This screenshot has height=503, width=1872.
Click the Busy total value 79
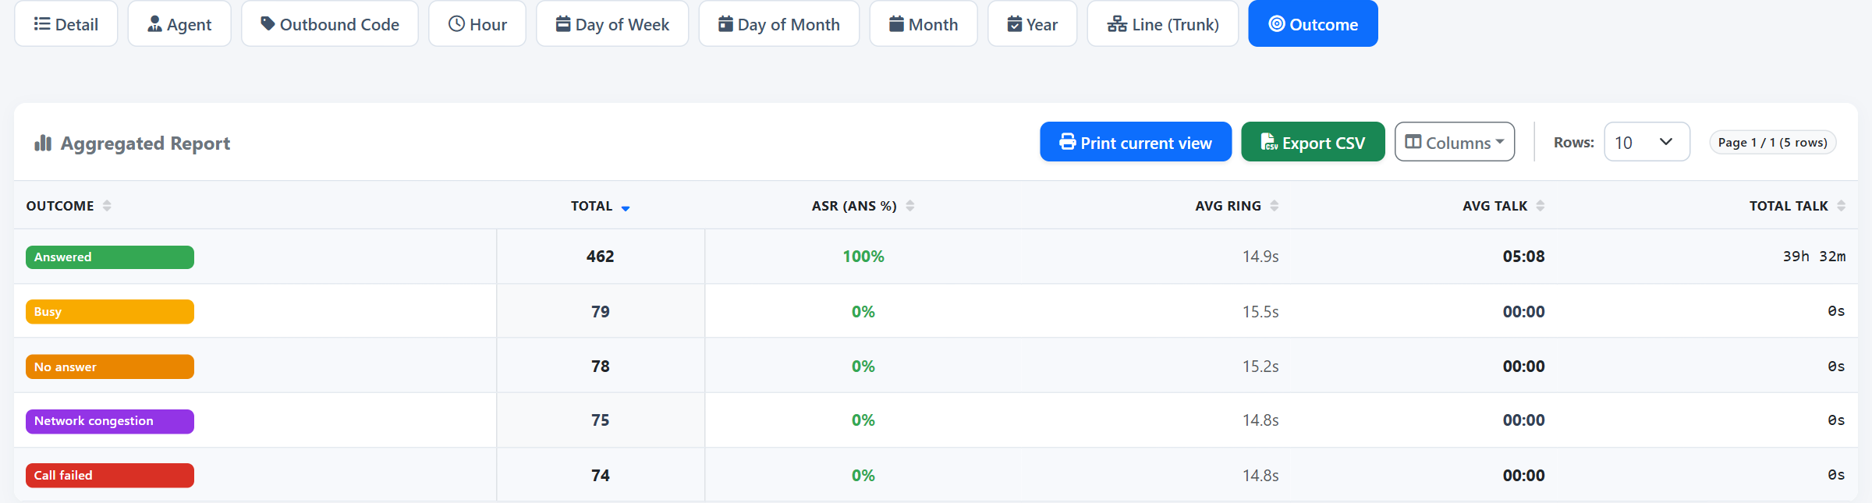click(x=601, y=312)
